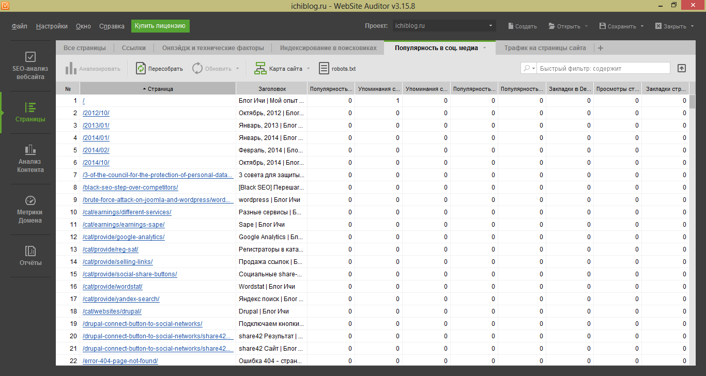Open the /cat/provide/selling-links/ link
This screenshot has height=376, width=706.
click(117, 262)
